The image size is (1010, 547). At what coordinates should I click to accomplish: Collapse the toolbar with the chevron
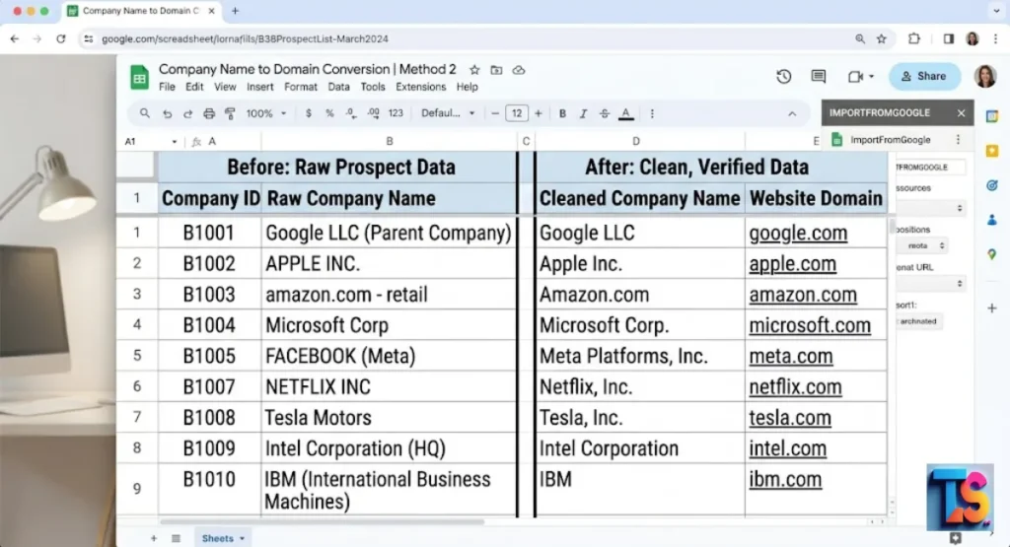click(x=792, y=114)
